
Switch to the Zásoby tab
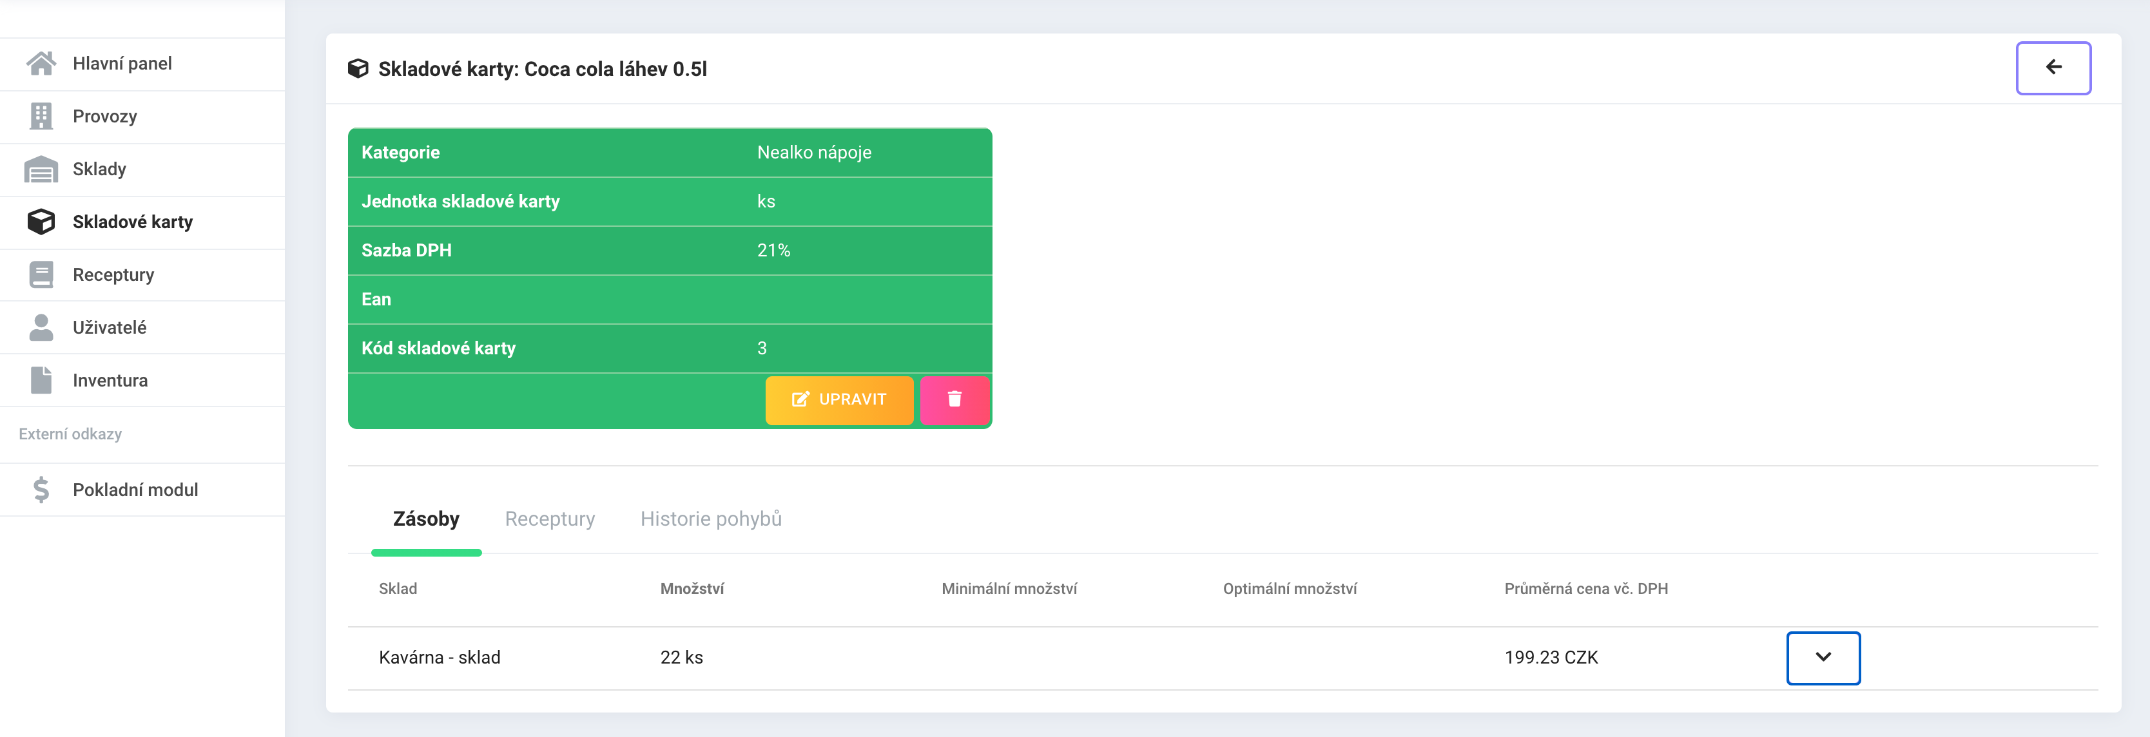[x=425, y=519]
